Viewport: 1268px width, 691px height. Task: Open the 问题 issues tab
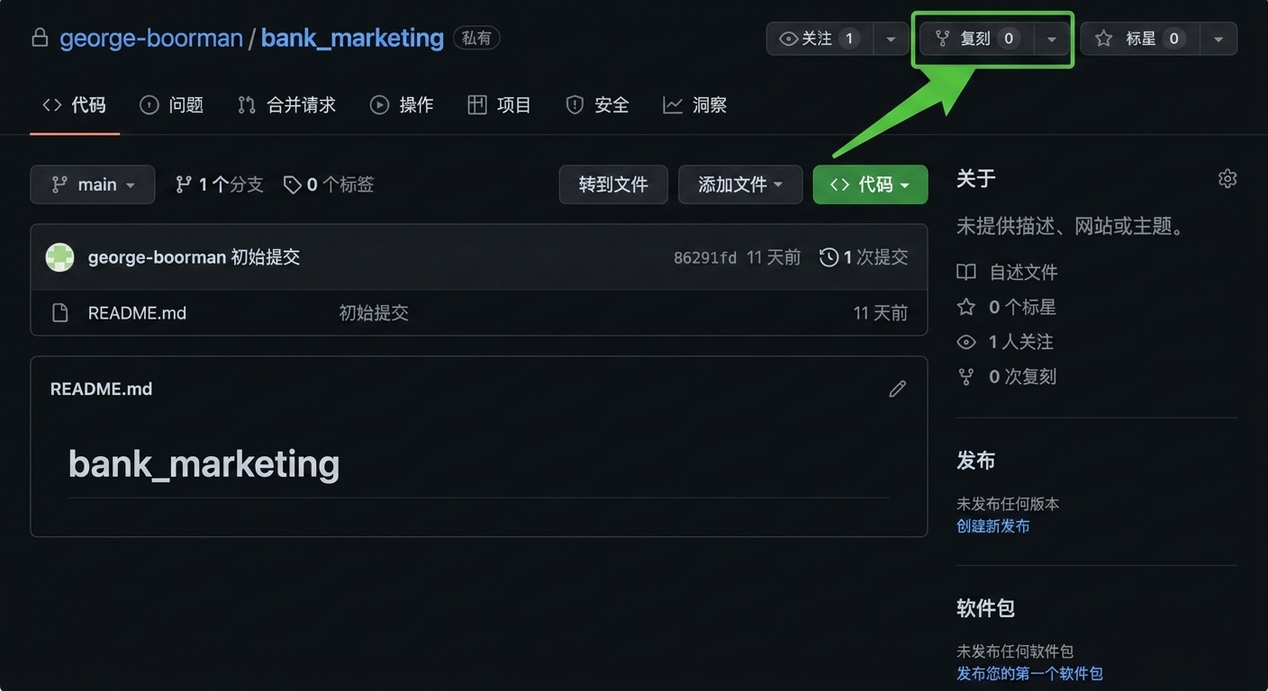[172, 105]
